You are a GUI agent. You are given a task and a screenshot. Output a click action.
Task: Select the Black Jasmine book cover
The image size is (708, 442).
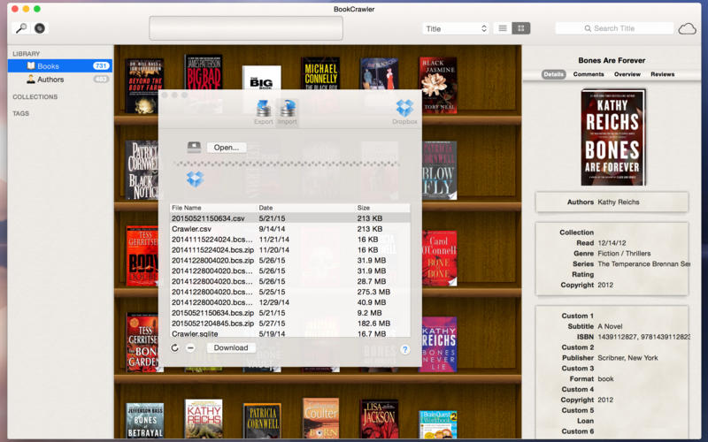point(438,85)
